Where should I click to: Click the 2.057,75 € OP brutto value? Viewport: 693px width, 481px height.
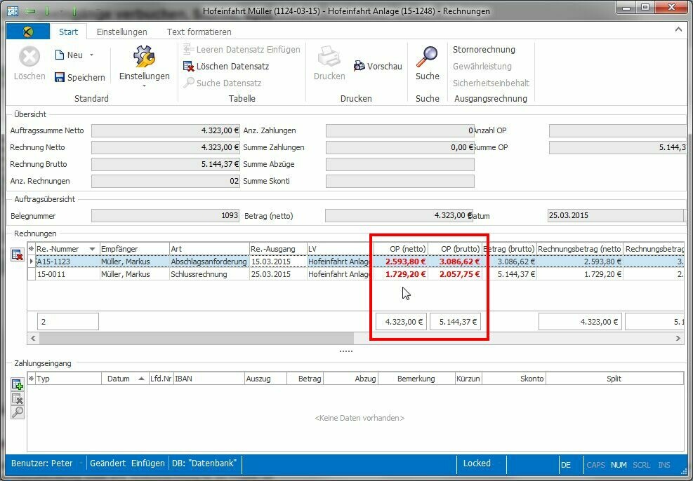[x=460, y=274]
